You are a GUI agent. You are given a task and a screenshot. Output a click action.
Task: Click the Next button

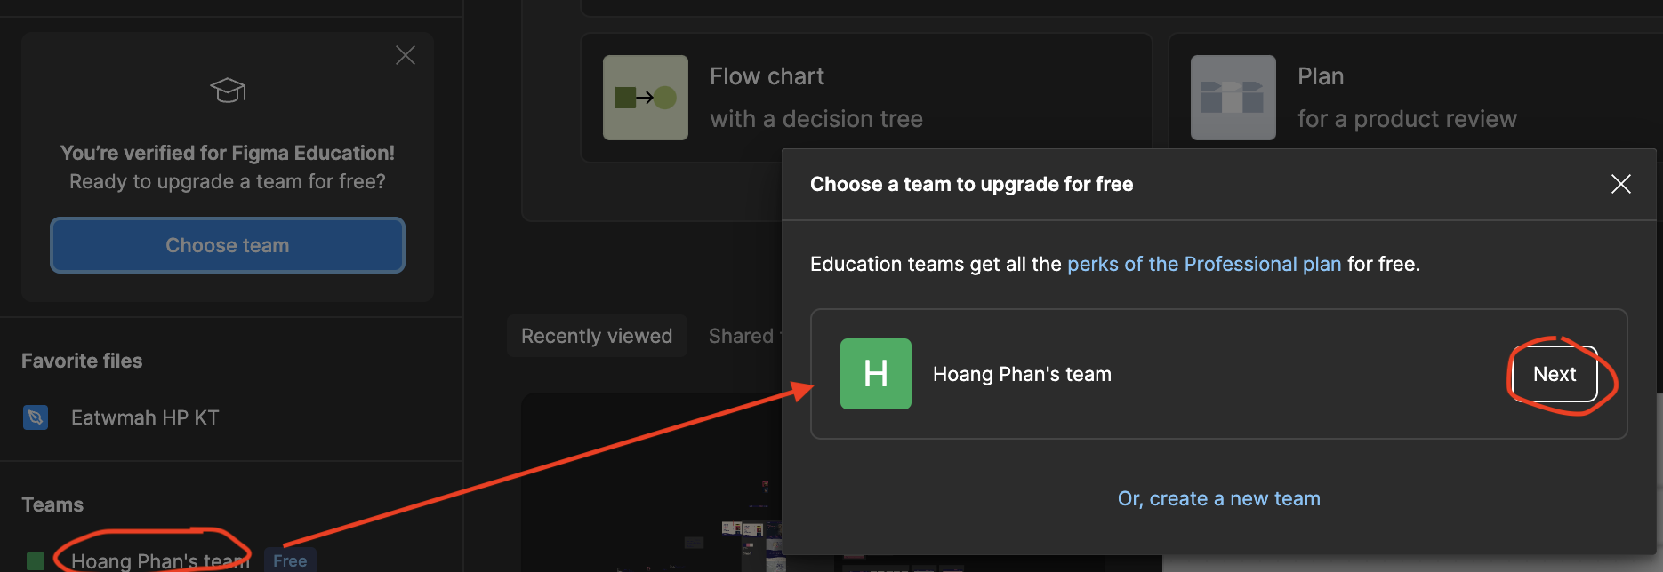click(1555, 374)
